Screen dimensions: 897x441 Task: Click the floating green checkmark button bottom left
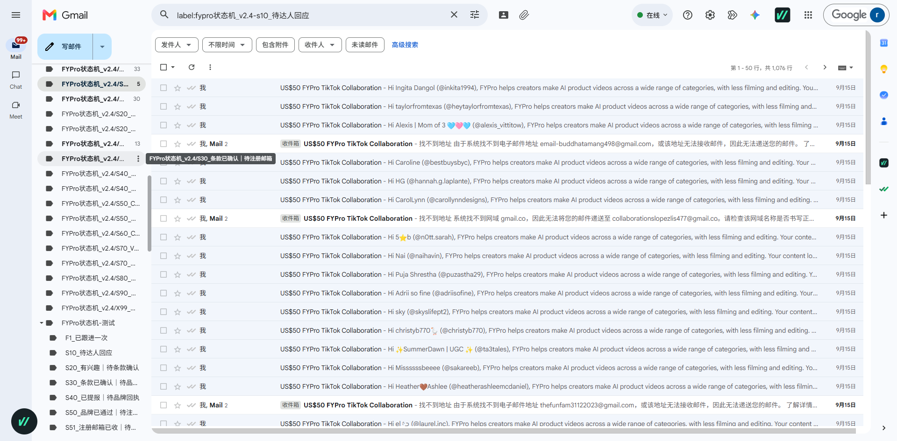24,421
